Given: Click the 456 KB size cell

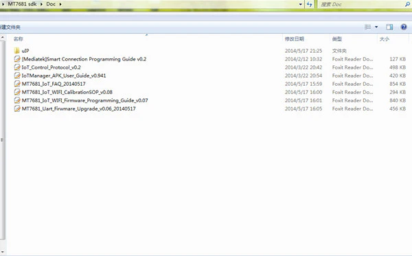Looking at the screenshot, I should 398,108.
